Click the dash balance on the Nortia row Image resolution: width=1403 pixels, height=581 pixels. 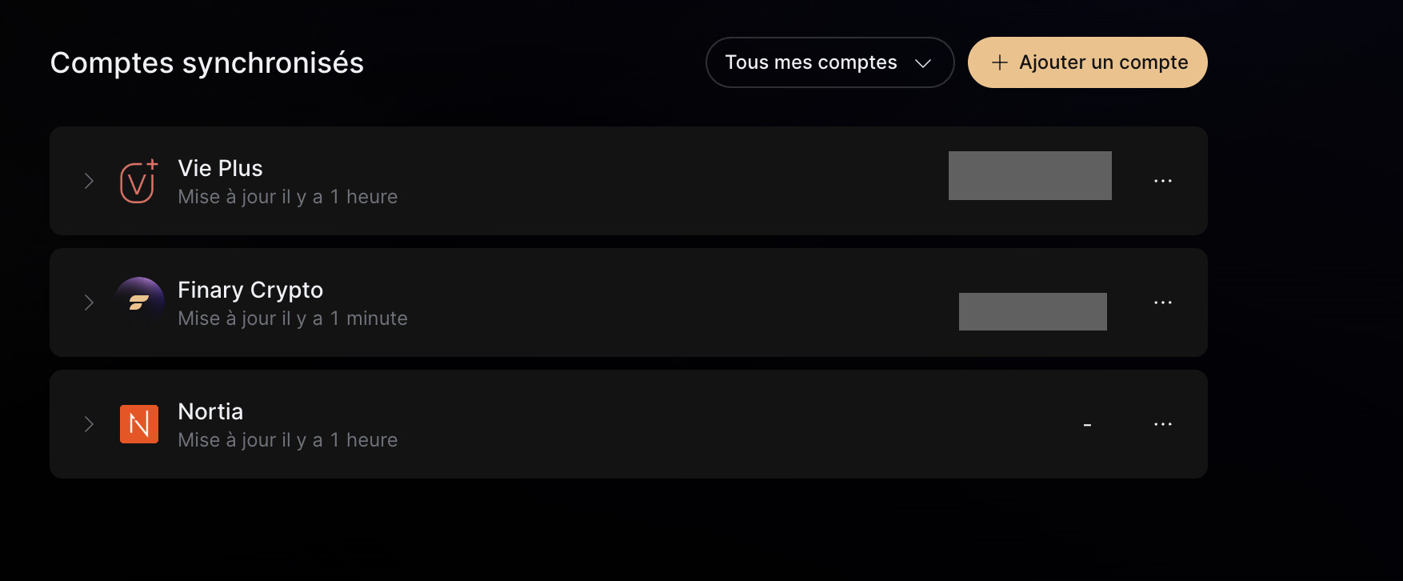pyautogui.click(x=1087, y=425)
